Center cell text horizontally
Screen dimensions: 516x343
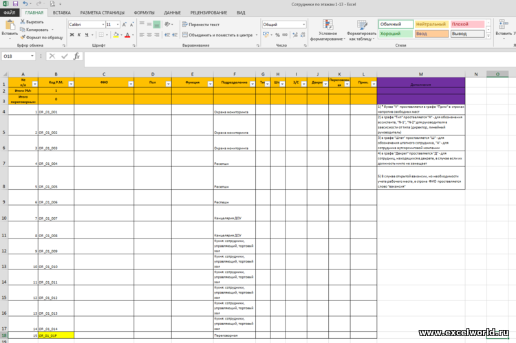point(149,35)
